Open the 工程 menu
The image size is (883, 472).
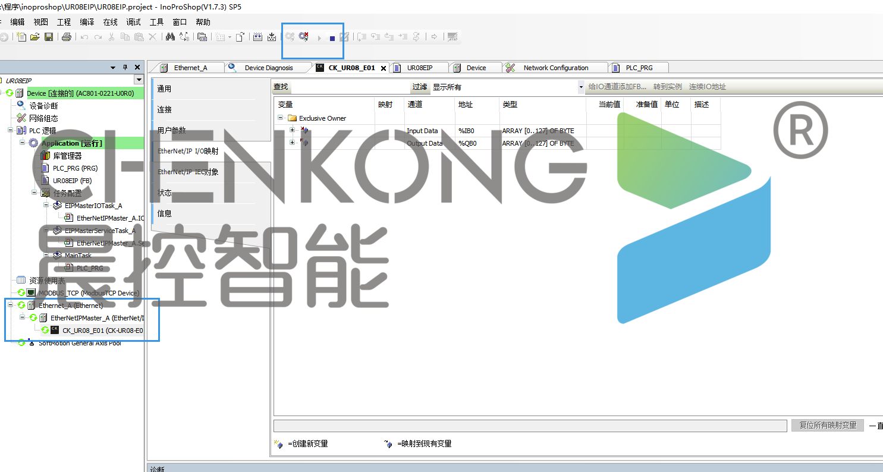64,22
